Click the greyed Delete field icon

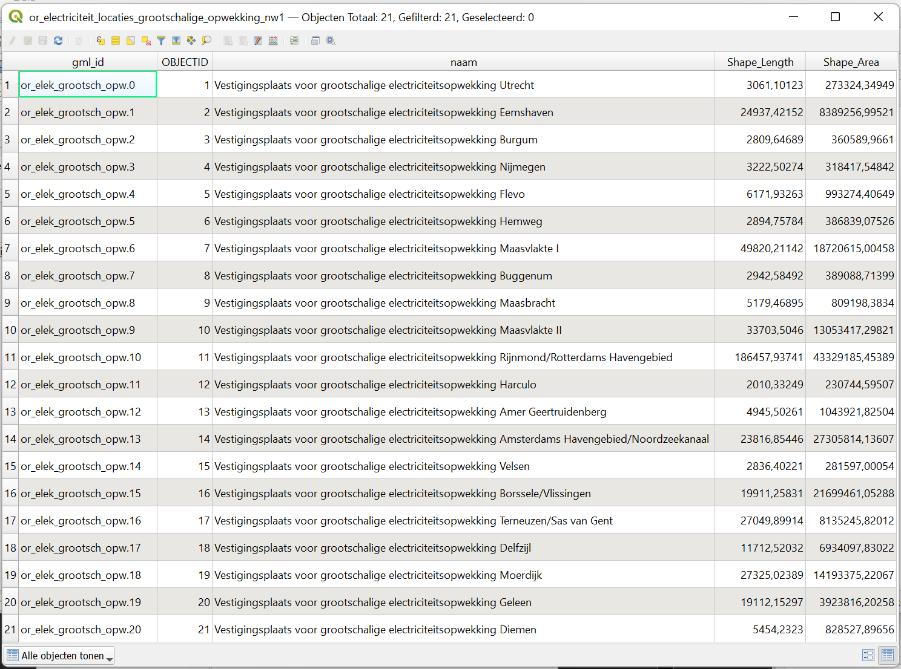[x=243, y=41]
